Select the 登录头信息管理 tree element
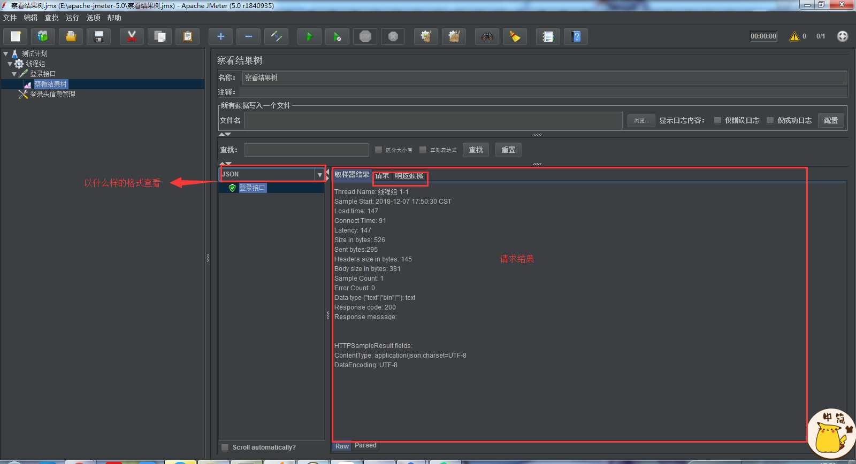 52,94
